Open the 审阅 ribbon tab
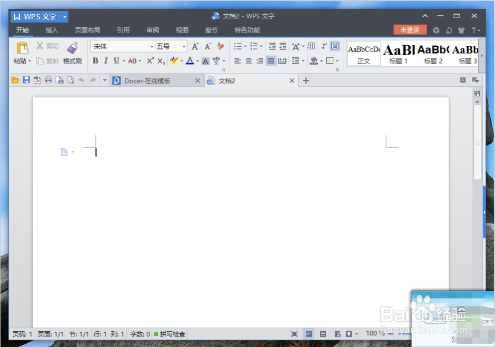The width and height of the screenshot is (495, 347). coord(153,30)
